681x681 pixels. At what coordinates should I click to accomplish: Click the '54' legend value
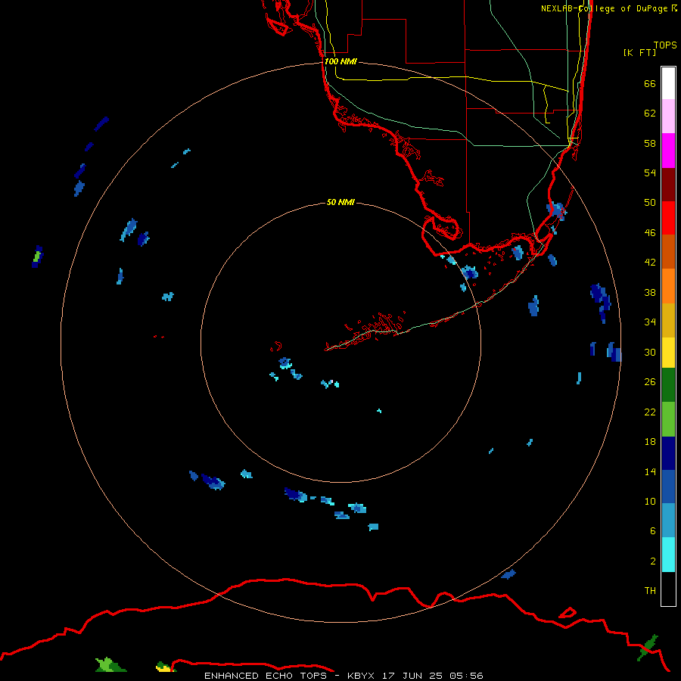click(x=650, y=173)
